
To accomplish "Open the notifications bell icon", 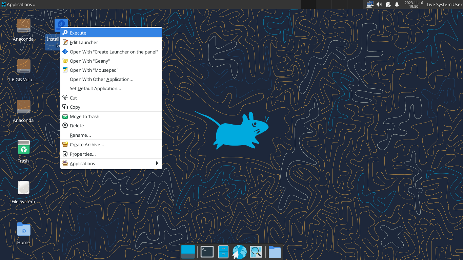I will pos(397,4).
